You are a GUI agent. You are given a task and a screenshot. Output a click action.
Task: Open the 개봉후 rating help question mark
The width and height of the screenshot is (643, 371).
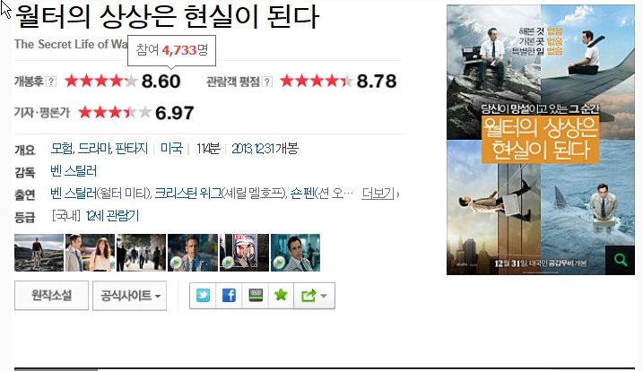pyautogui.click(x=51, y=82)
